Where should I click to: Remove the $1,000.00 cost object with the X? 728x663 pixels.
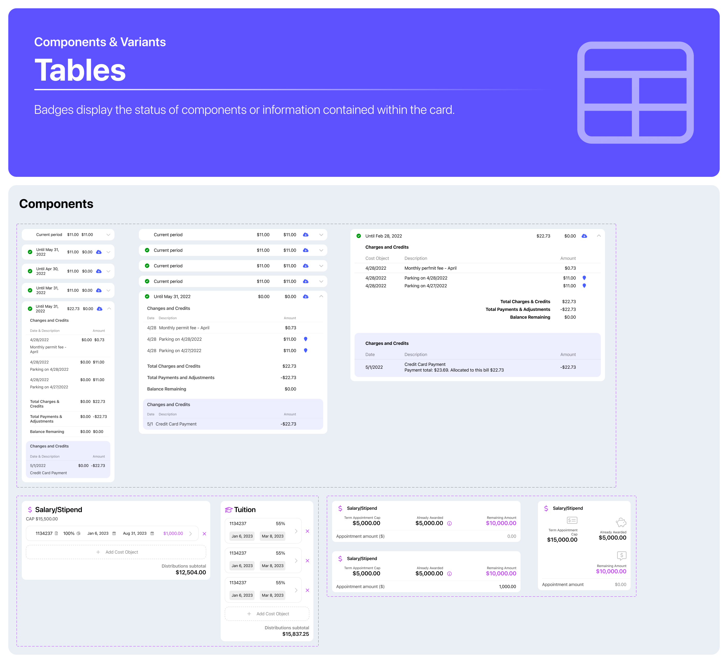point(204,534)
